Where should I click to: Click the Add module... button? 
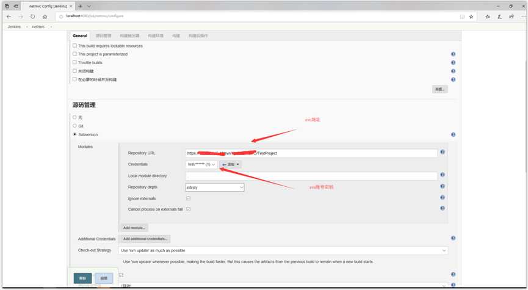(134, 228)
